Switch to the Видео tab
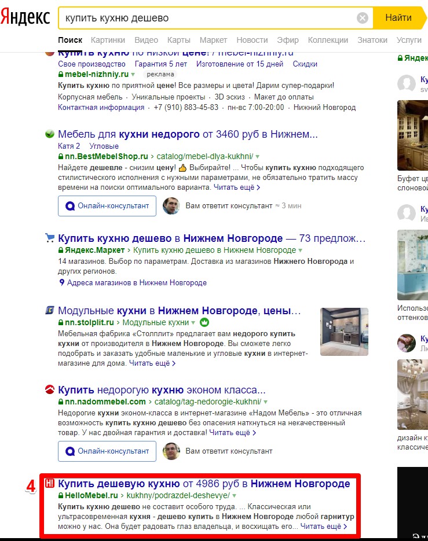The height and width of the screenshot is (541, 428). [146, 40]
